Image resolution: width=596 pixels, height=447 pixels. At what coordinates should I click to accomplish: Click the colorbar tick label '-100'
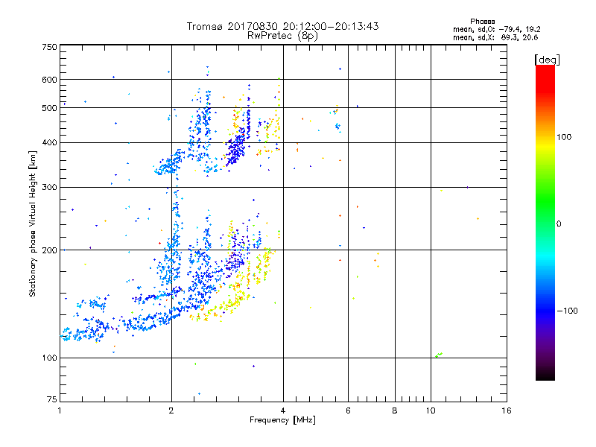(x=567, y=311)
